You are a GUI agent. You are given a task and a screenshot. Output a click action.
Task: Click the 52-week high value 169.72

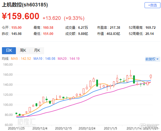tap(150, 28)
